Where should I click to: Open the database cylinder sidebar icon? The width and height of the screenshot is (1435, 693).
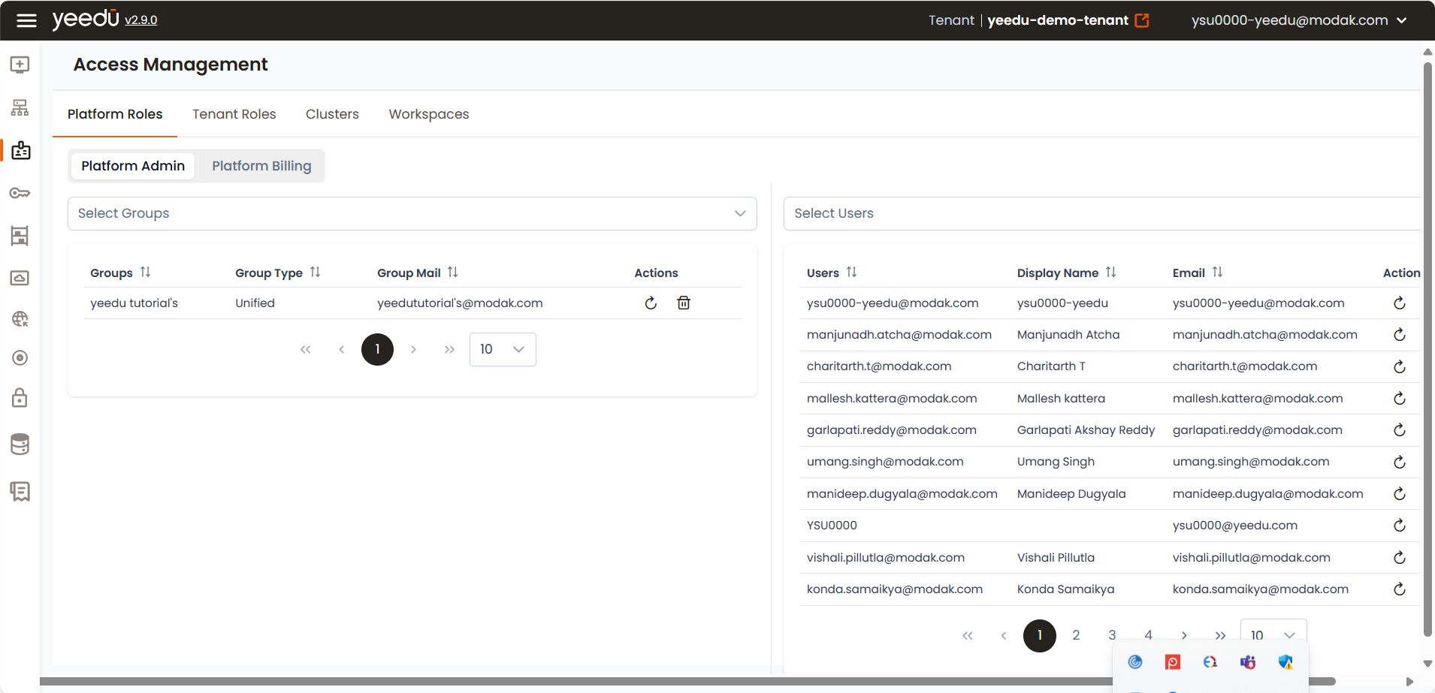click(x=20, y=444)
